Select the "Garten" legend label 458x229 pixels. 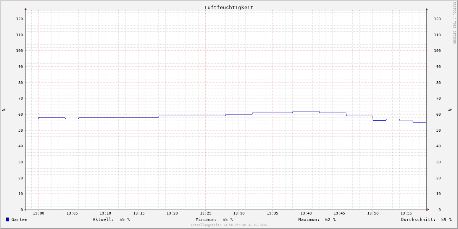click(19, 219)
